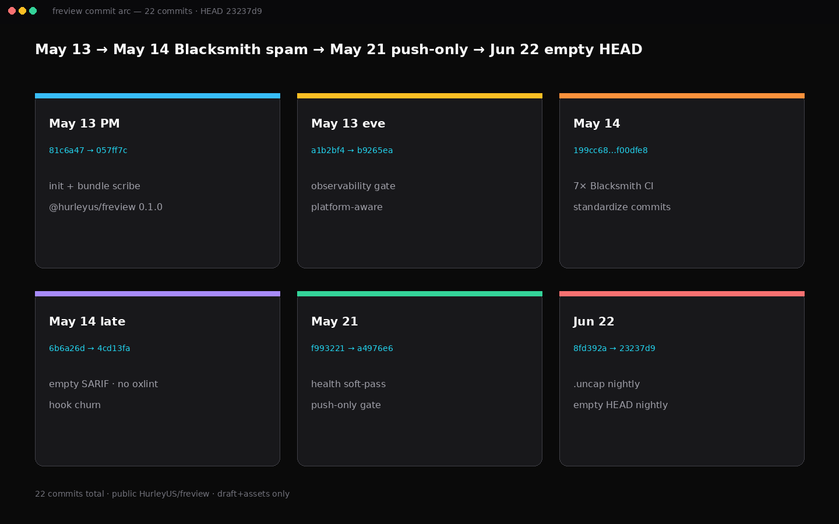Click the purple bar atop May 14 late
This screenshot has width=839, height=524.
(157, 293)
